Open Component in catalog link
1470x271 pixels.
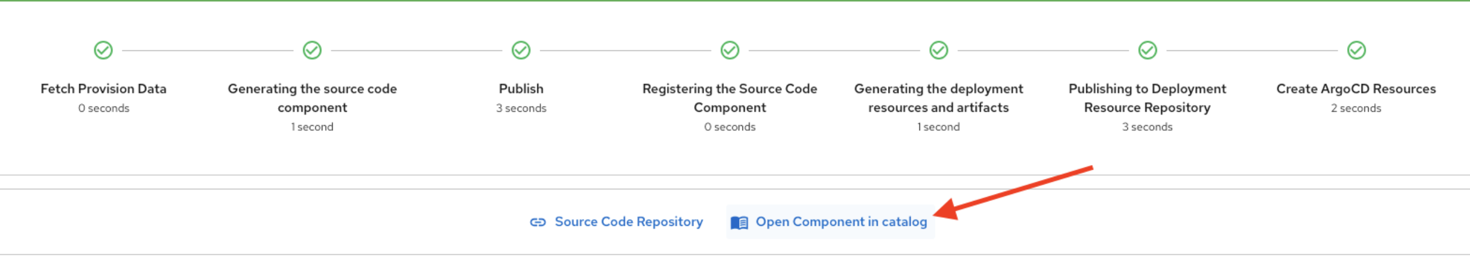click(841, 222)
